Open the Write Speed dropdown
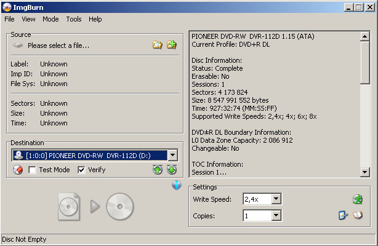Viewport: 378px width, 246px height. pyautogui.click(x=276, y=199)
